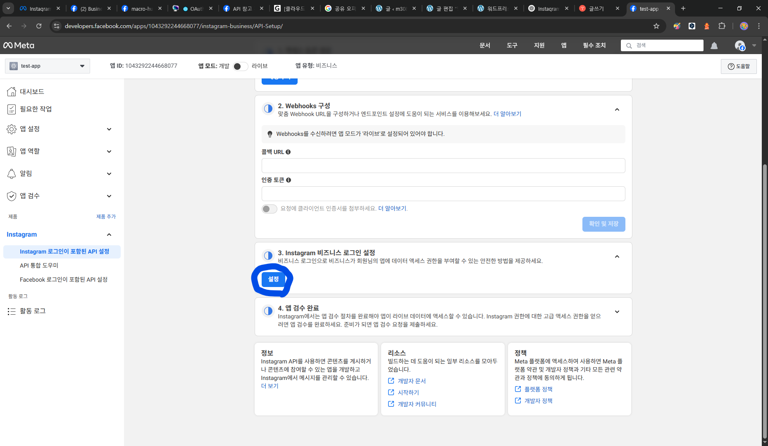This screenshot has width=768, height=446.
Task: Click the search magnifier icon
Action: pyautogui.click(x=629, y=45)
